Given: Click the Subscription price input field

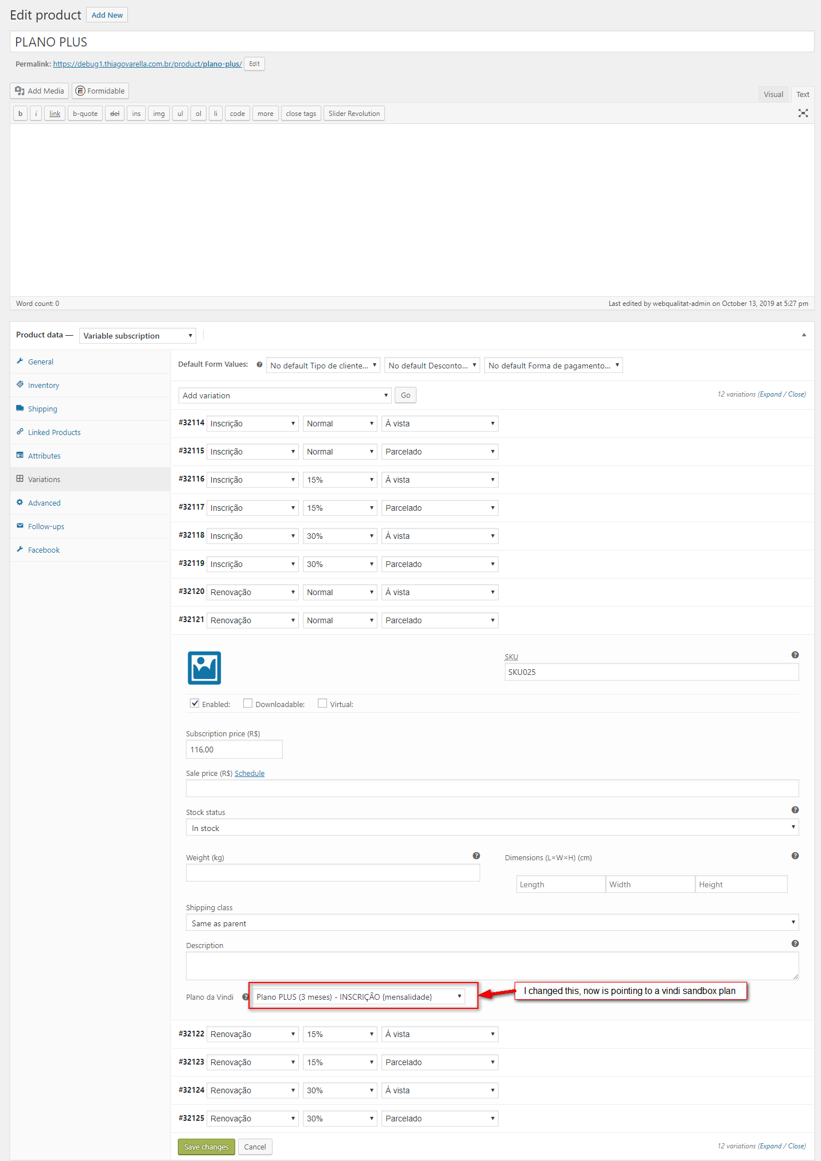Looking at the screenshot, I should click(x=234, y=750).
